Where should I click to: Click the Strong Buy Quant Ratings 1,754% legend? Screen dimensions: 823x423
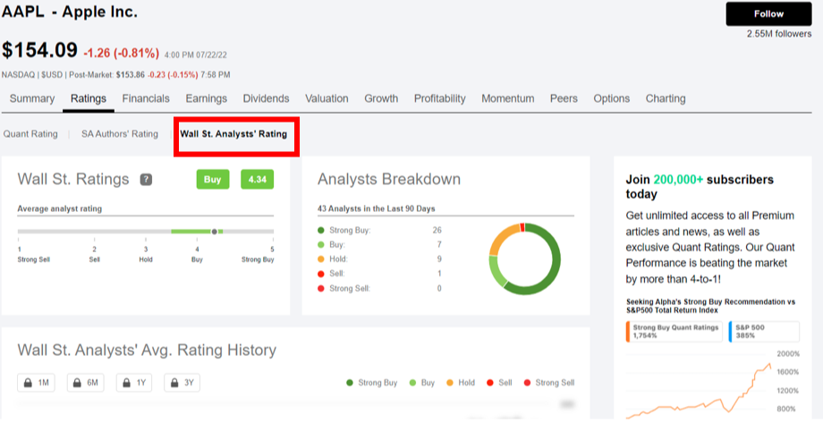point(674,332)
